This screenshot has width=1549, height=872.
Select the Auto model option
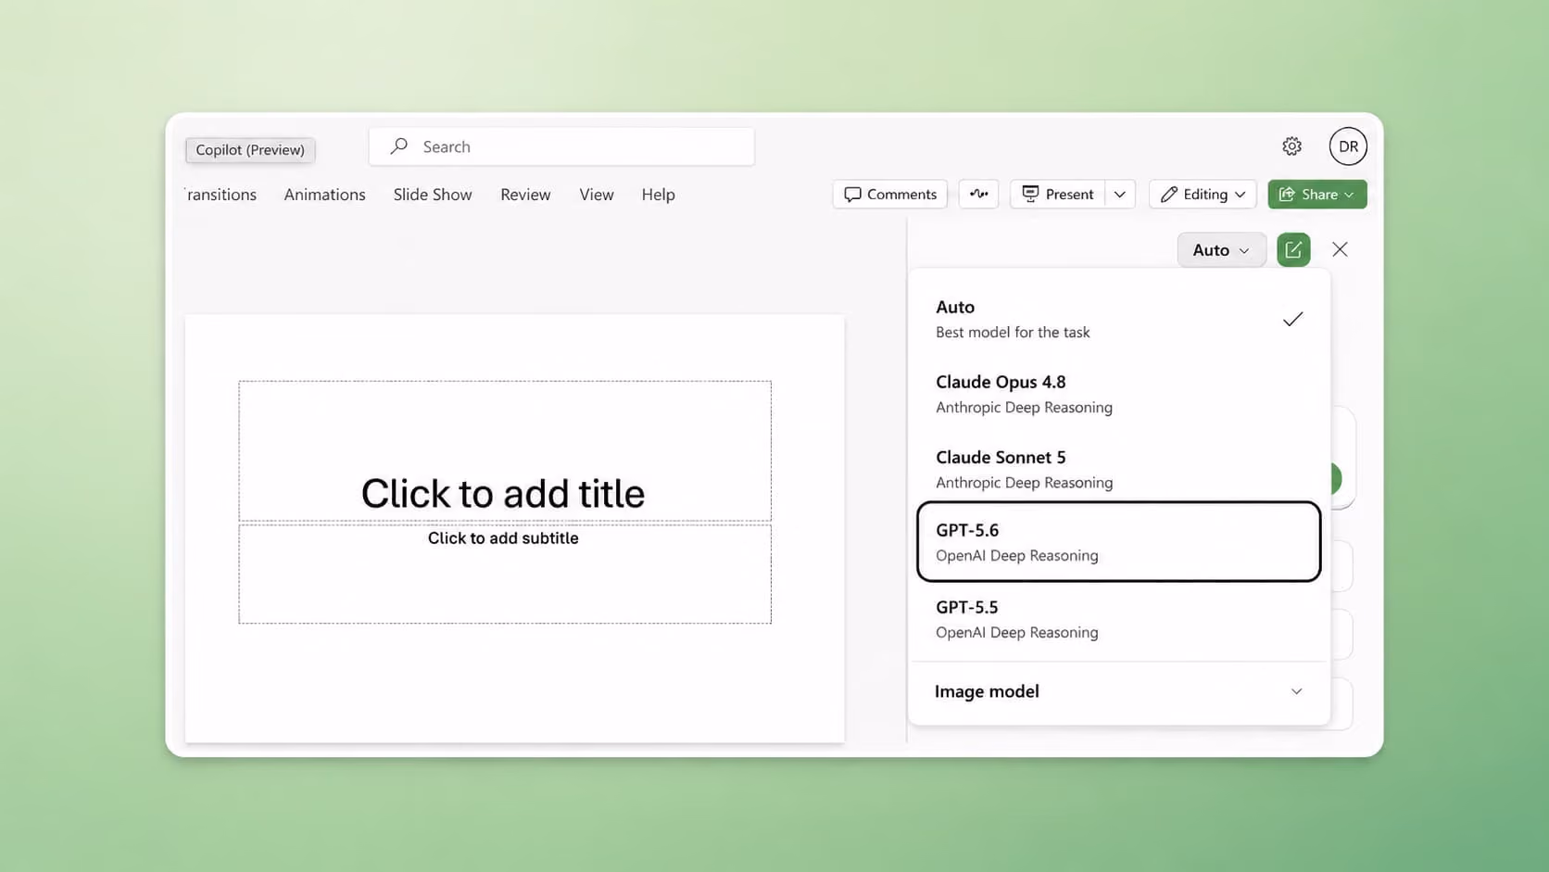coord(1119,319)
